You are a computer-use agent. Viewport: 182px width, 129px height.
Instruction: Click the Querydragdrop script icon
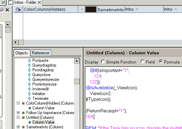click(30, 65)
